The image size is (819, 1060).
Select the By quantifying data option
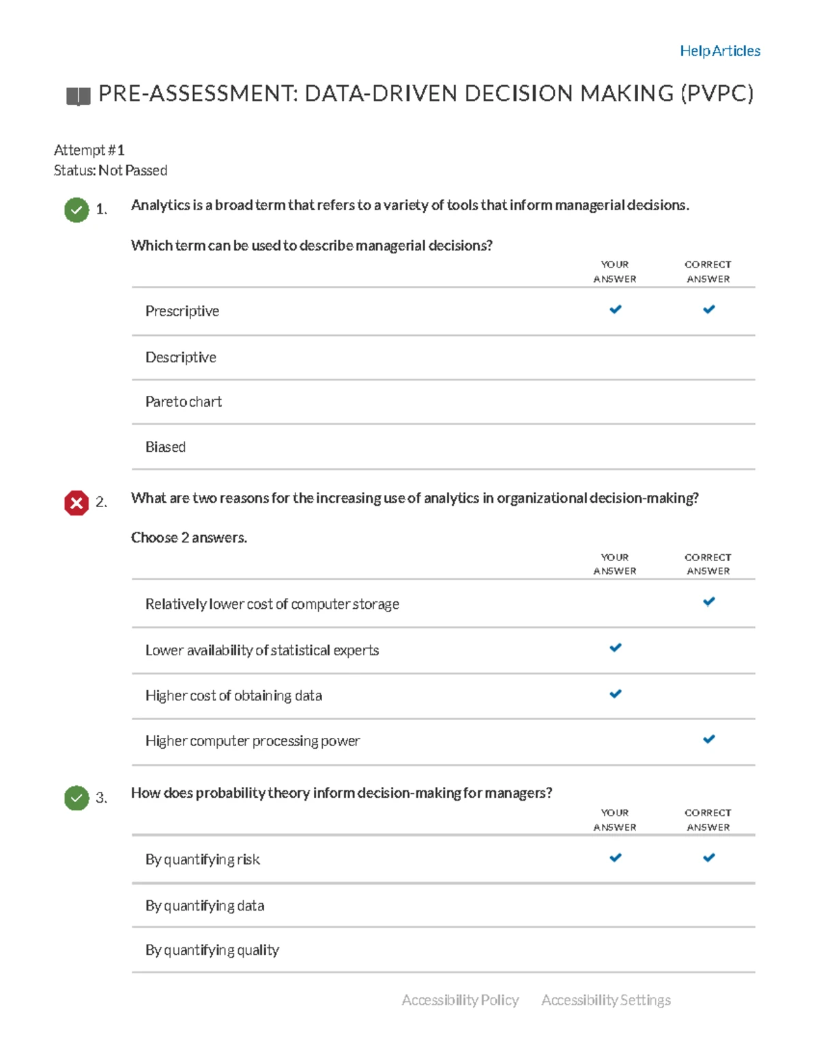[x=205, y=906]
